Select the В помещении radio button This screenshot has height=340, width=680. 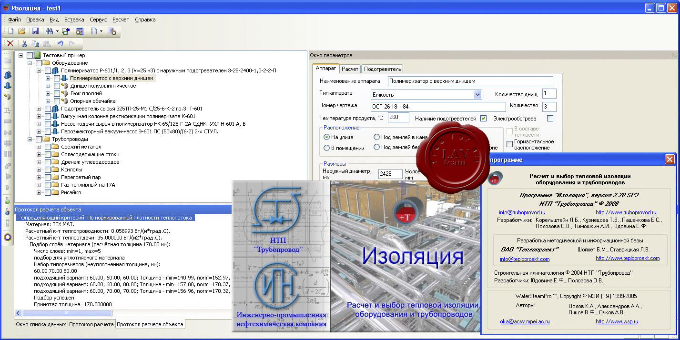coord(327,148)
